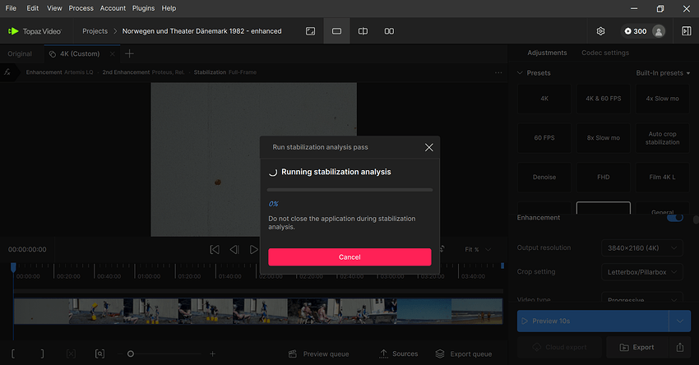Adjust the timeline zoom slider
Image resolution: width=699 pixels, height=365 pixels.
tap(131, 353)
